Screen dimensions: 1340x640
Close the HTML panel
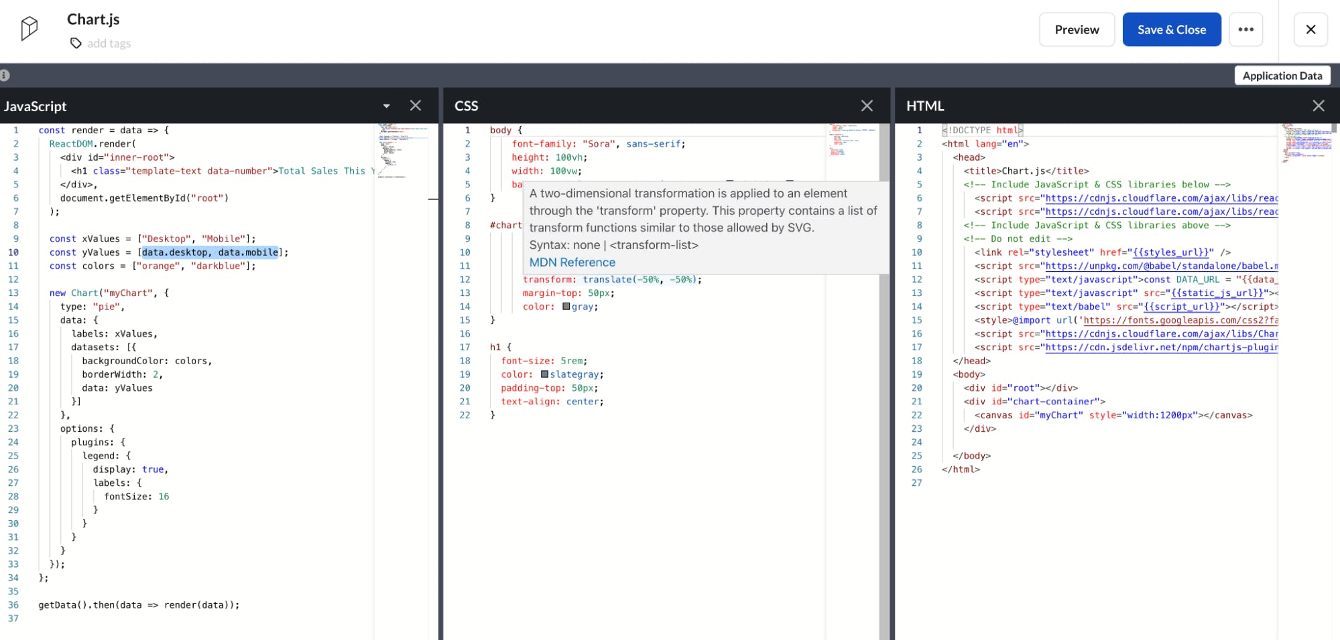1319,106
